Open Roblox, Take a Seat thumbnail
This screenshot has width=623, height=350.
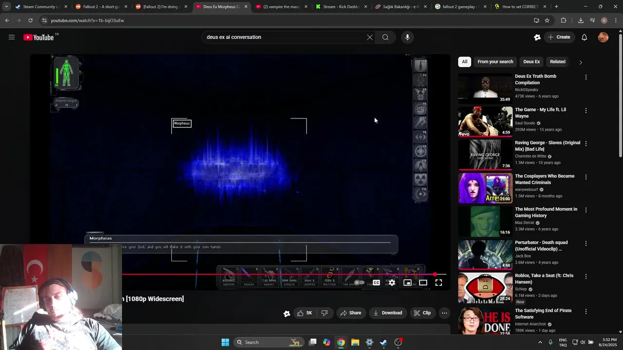(x=485, y=287)
